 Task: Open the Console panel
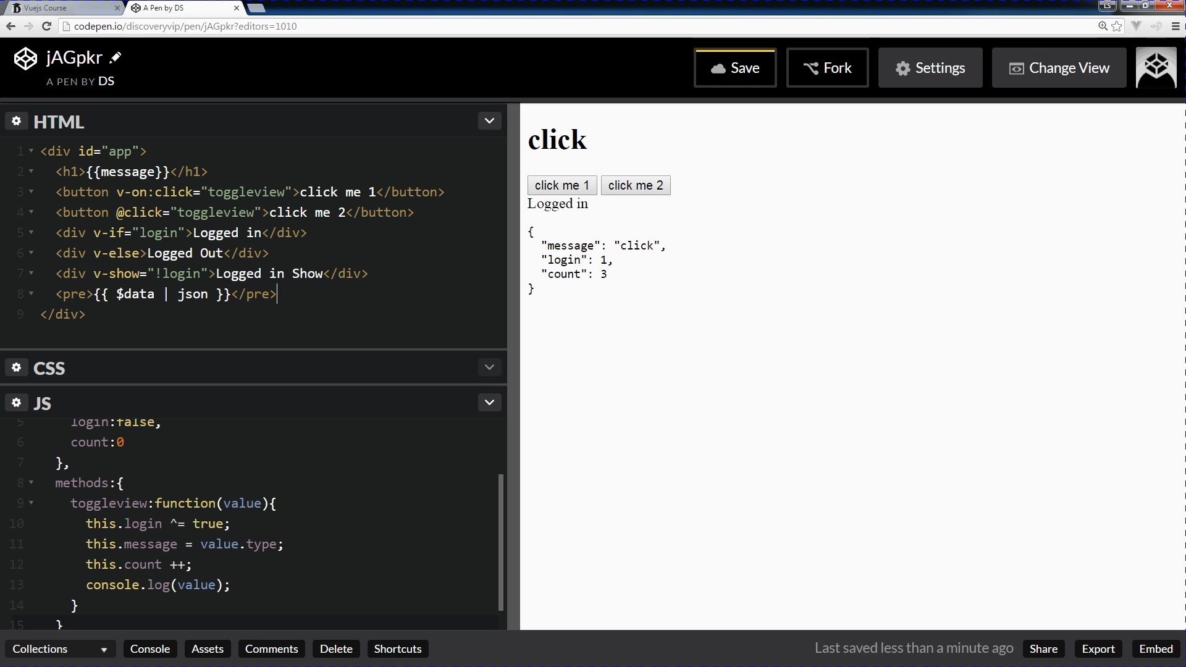[150, 649]
